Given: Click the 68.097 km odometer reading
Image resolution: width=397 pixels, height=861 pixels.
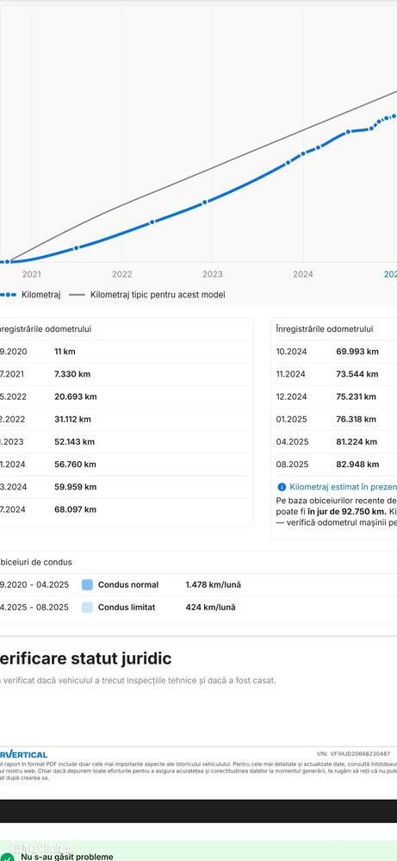Looking at the screenshot, I should coord(75,509).
